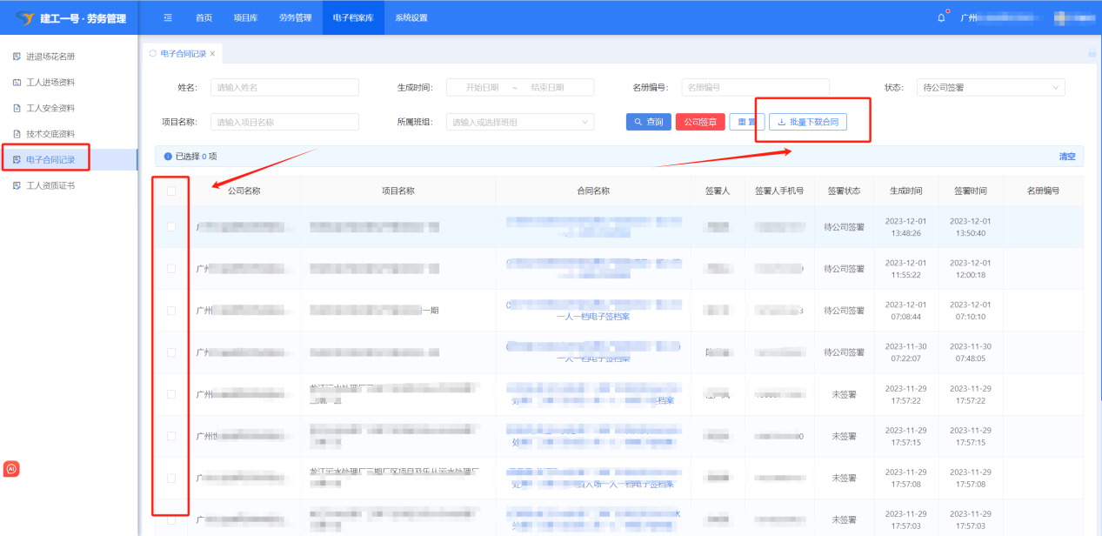Check the third contract row checkbox

click(171, 311)
